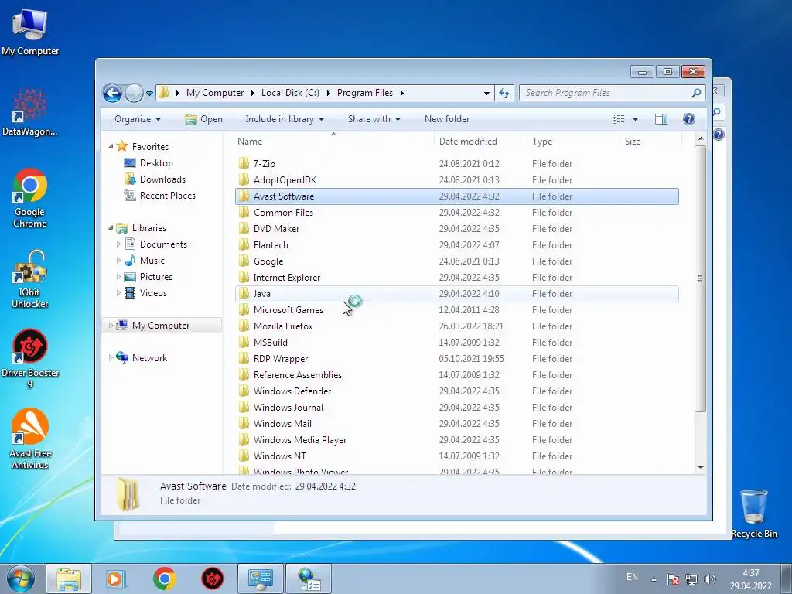Open Windows Explorer from the taskbar
The image size is (792, 594).
point(69,579)
